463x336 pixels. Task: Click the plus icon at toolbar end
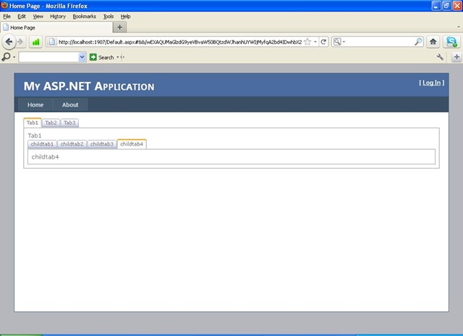pos(456,57)
